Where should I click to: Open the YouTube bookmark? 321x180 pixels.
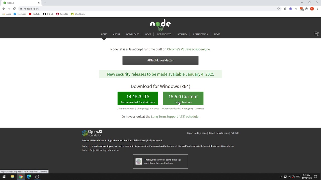pos(35,14)
